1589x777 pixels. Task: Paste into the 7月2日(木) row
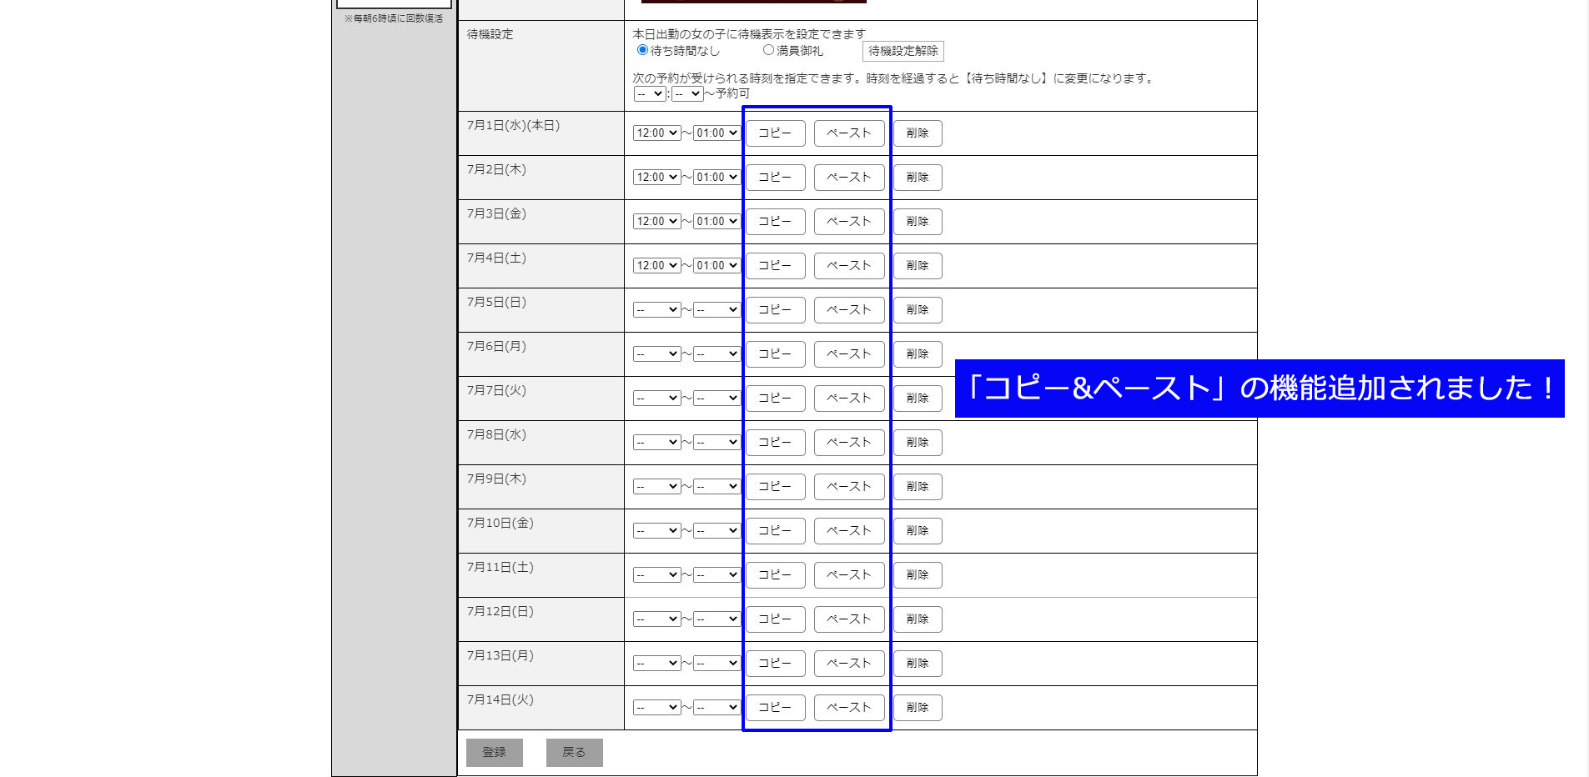point(849,178)
